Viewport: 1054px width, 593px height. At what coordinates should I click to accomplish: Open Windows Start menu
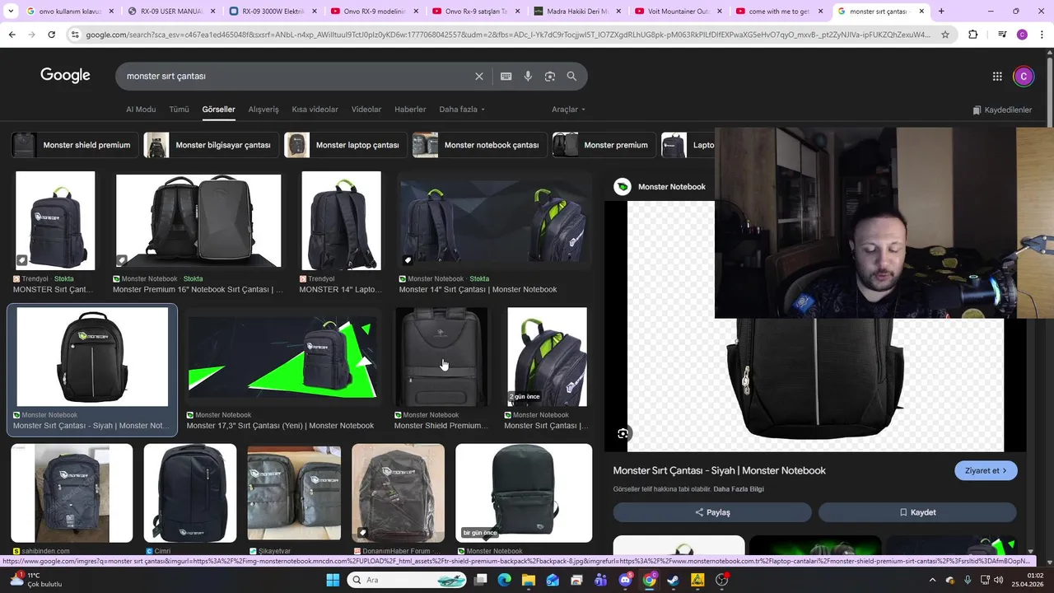click(x=333, y=580)
